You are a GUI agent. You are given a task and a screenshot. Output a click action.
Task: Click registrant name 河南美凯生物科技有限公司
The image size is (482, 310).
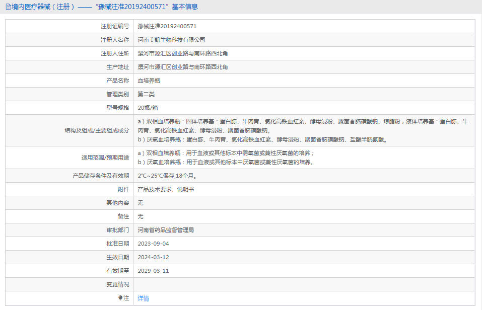(171, 40)
